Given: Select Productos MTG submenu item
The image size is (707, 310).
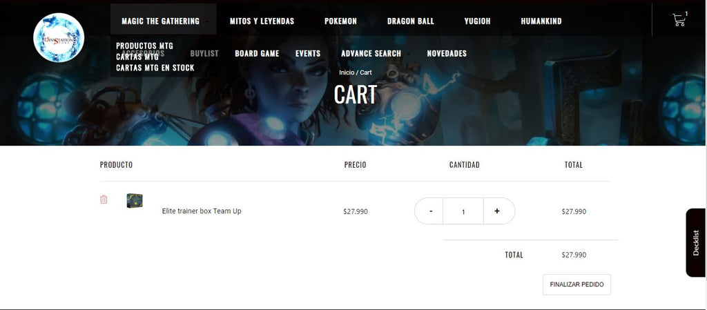Looking at the screenshot, I should [x=144, y=46].
